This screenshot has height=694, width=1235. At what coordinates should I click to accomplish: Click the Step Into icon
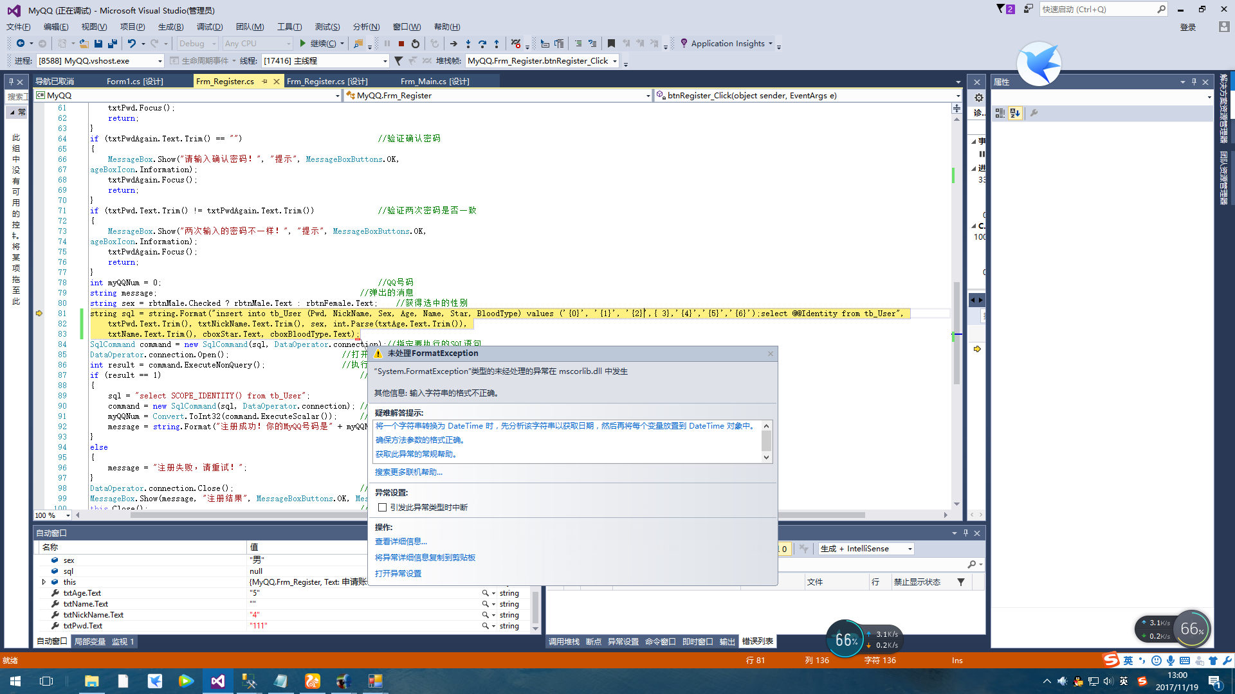point(468,44)
